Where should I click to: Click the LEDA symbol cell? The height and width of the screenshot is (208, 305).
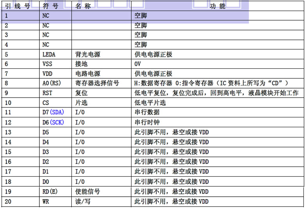pos(49,54)
